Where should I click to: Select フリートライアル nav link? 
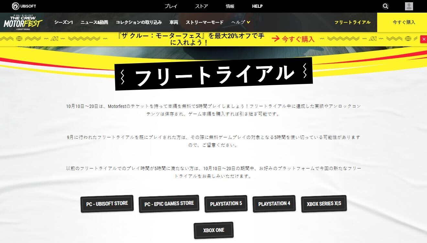coord(352,22)
